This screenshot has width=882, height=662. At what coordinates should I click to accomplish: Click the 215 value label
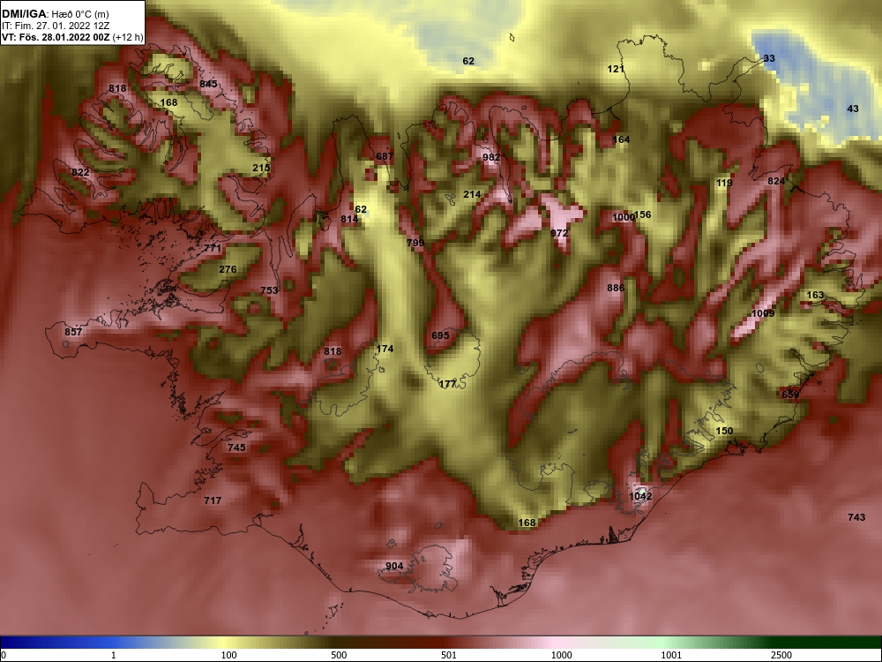[261, 168]
